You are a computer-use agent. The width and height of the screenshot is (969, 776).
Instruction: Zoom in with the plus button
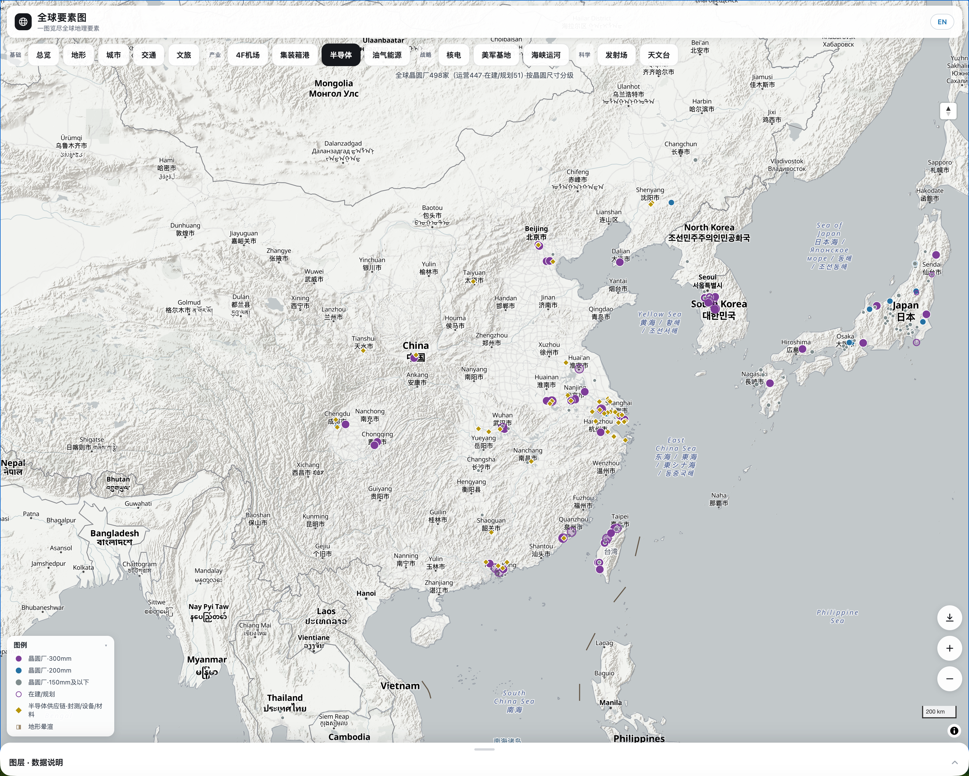tap(949, 648)
